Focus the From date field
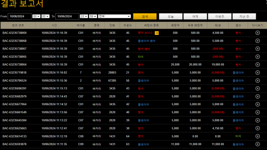This screenshot has width=267, height=150. pyautogui.click(x=20, y=16)
